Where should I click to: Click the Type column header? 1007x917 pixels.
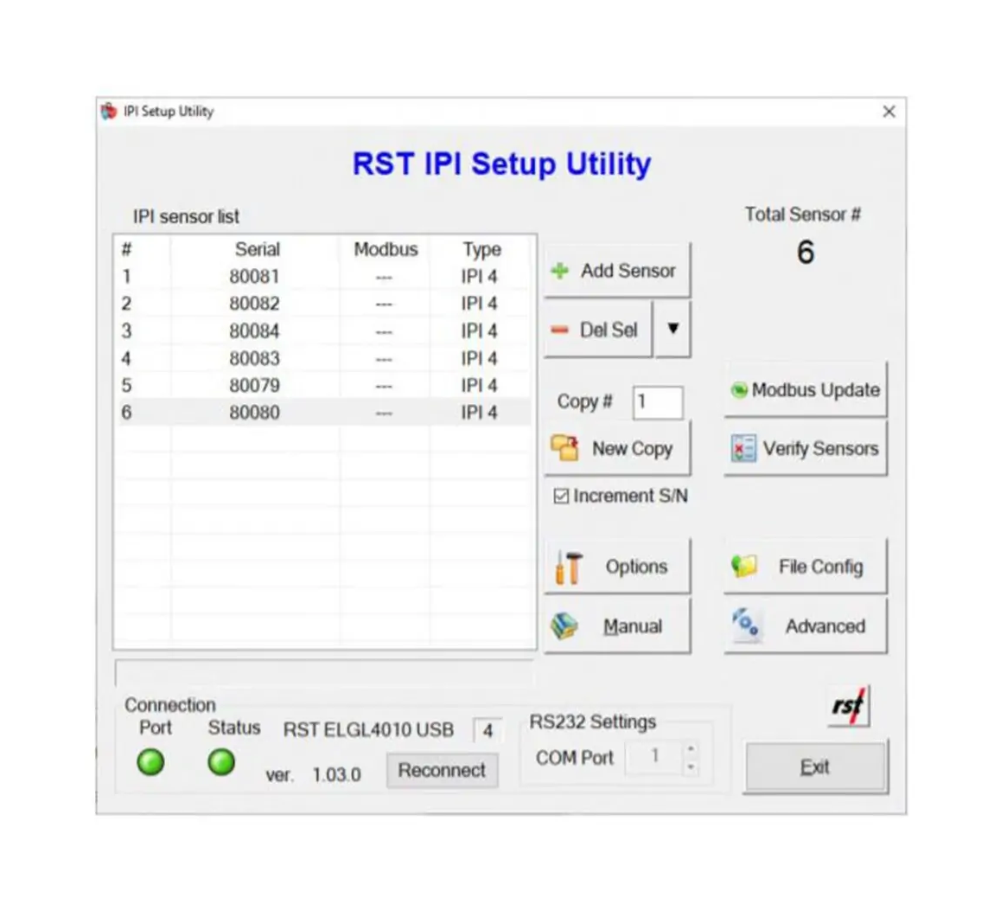click(481, 249)
